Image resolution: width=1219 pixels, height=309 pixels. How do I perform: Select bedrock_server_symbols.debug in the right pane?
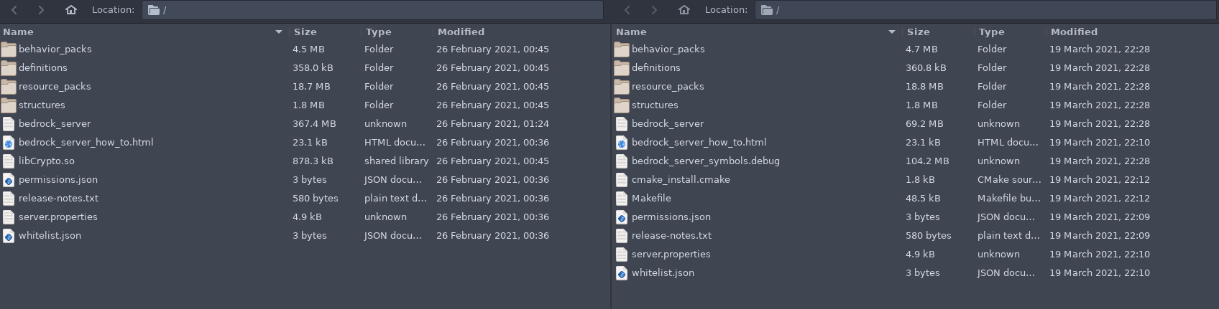click(705, 161)
